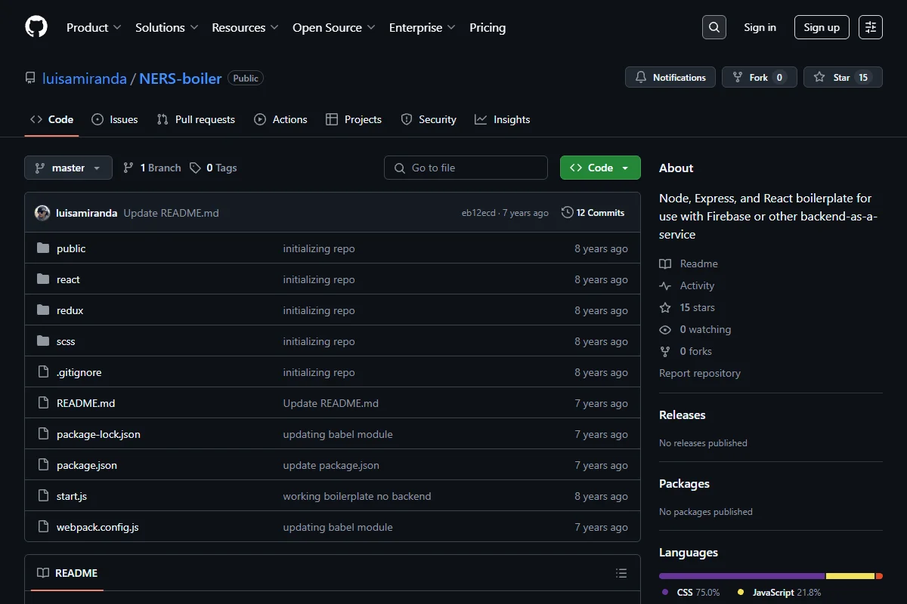The height and width of the screenshot is (604, 907).
Task: Switch to the Insights tab
Action: coord(503,119)
